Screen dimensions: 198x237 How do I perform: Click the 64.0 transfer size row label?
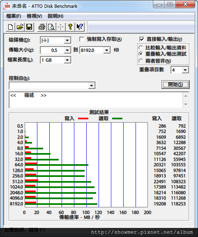(x=19, y=165)
